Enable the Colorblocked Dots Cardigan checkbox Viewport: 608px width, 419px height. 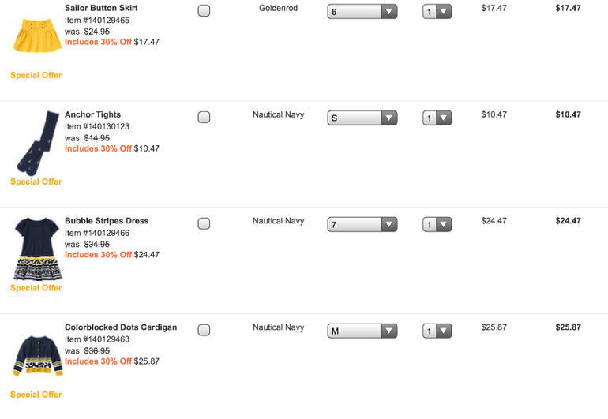[x=204, y=330]
